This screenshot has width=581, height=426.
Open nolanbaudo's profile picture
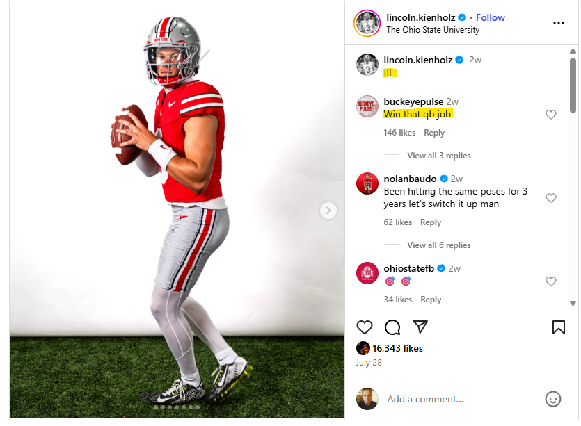[x=367, y=184]
